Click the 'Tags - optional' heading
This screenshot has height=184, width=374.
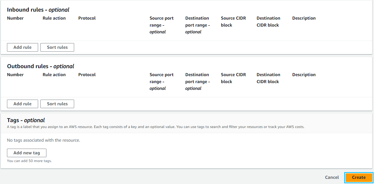click(26, 120)
